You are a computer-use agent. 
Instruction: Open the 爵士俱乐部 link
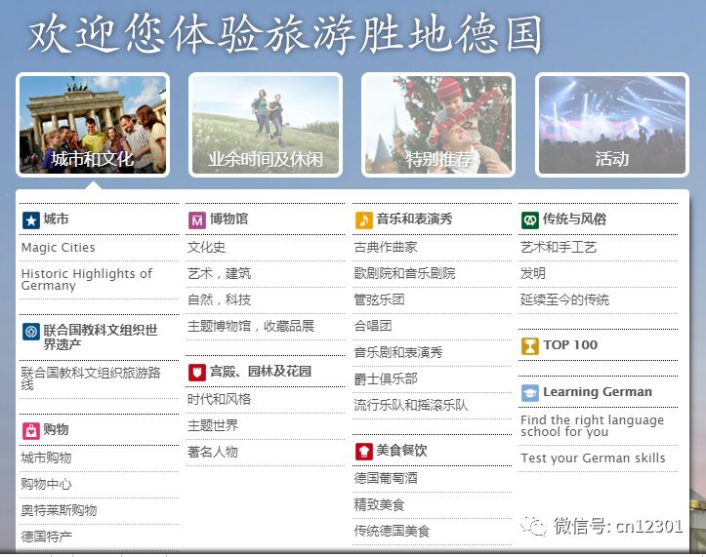pyautogui.click(x=386, y=378)
